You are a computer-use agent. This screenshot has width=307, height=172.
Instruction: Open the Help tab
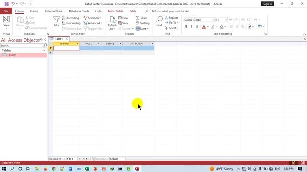pyautogui.click(x=98, y=11)
